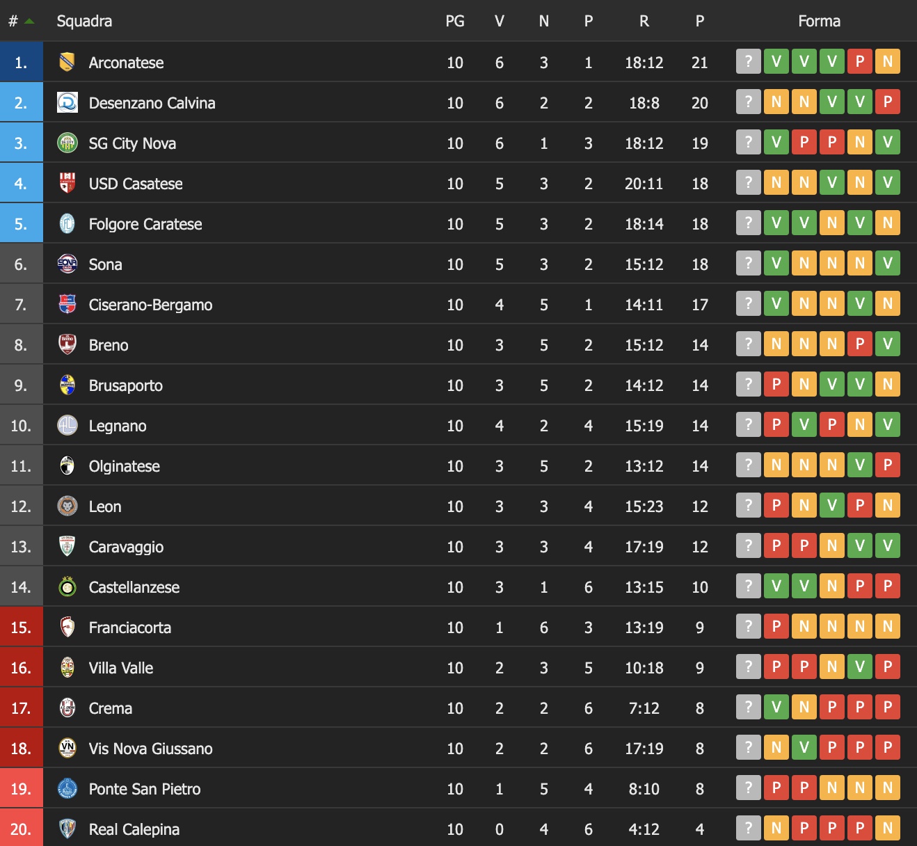
Task: Open the Folgore Caratese team page
Action: click(x=145, y=224)
